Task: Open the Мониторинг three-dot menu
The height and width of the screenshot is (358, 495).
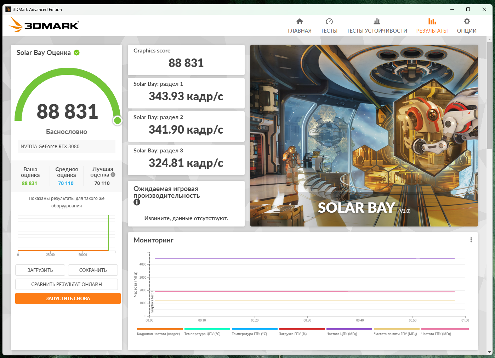Action: 471,240
